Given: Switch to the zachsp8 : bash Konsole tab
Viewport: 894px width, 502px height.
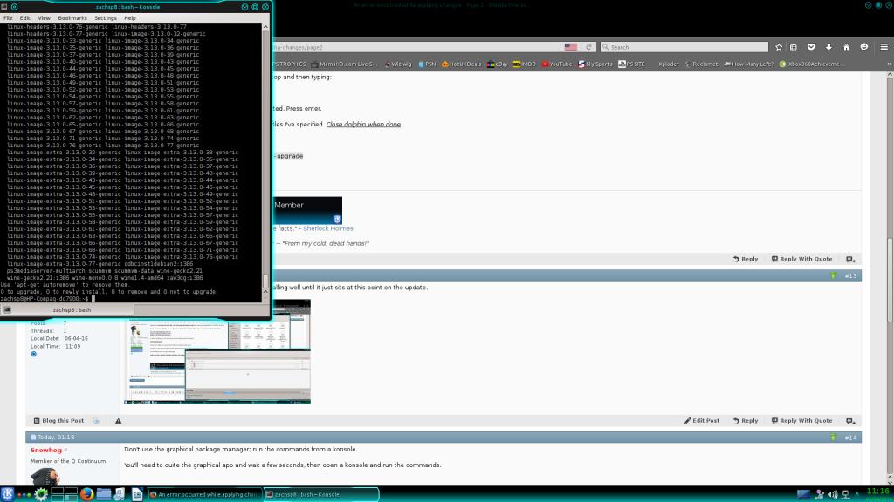Looking at the screenshot, I should (72, 309).
